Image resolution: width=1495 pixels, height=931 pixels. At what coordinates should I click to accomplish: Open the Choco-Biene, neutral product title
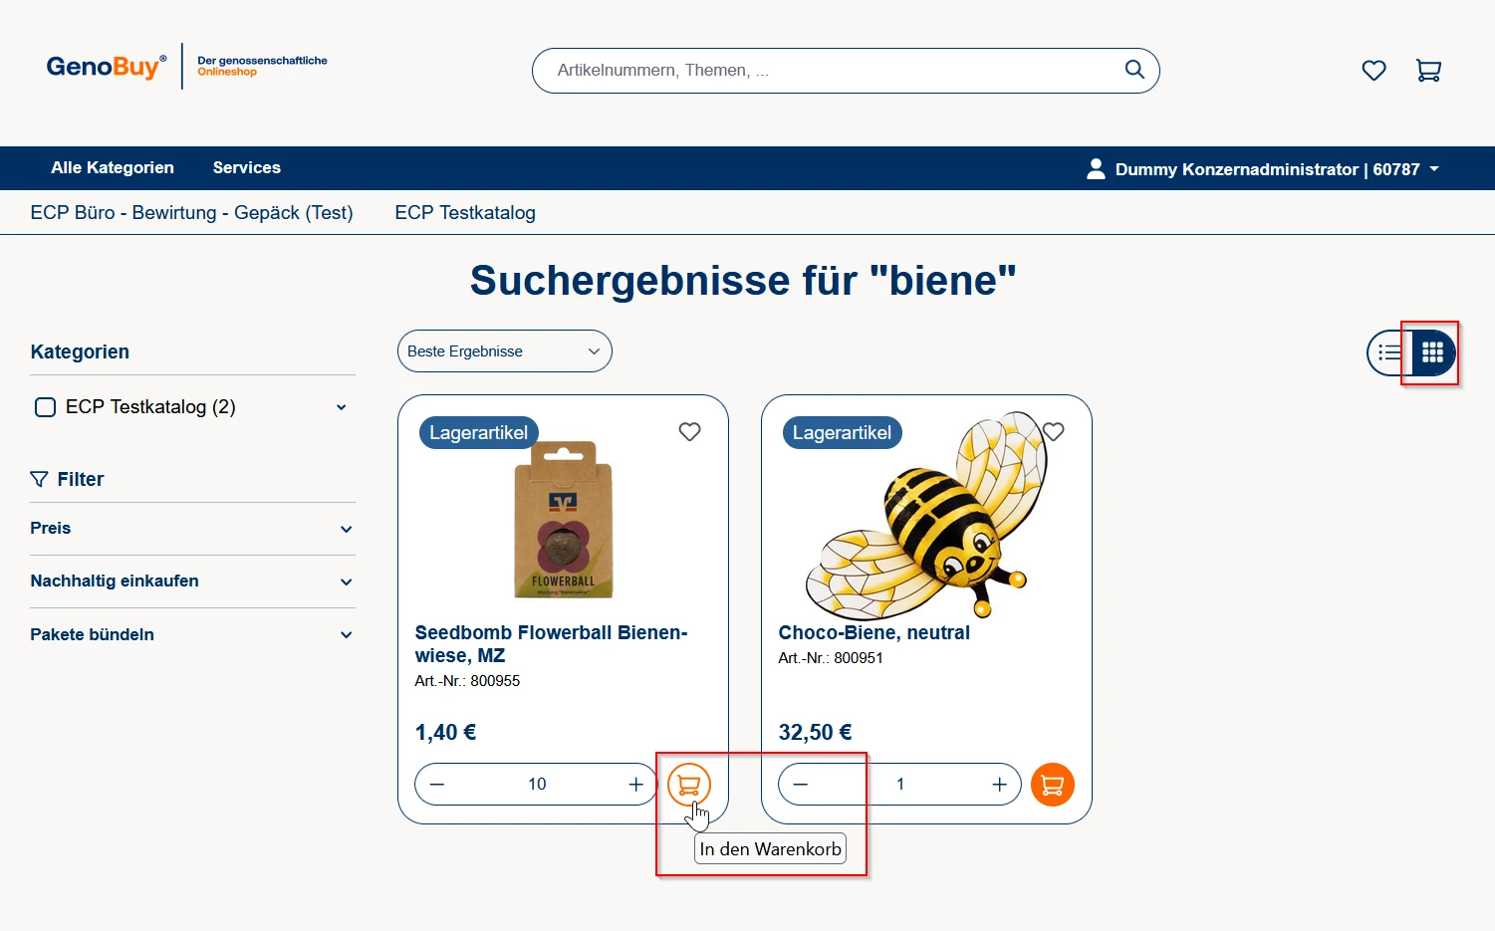coord(873,632)
